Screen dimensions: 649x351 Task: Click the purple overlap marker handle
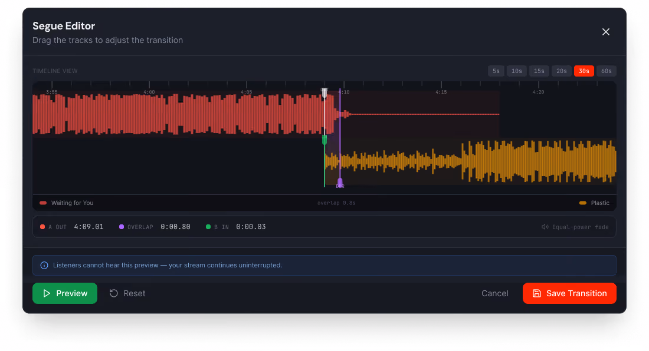(340, 182)
